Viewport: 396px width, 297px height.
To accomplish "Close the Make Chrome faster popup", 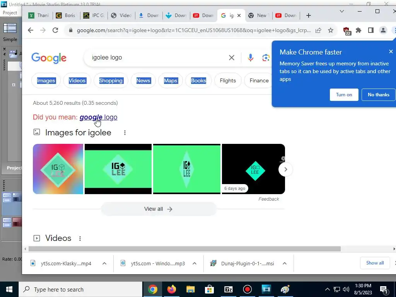I will pyautogui.click(x=391, y=51).
